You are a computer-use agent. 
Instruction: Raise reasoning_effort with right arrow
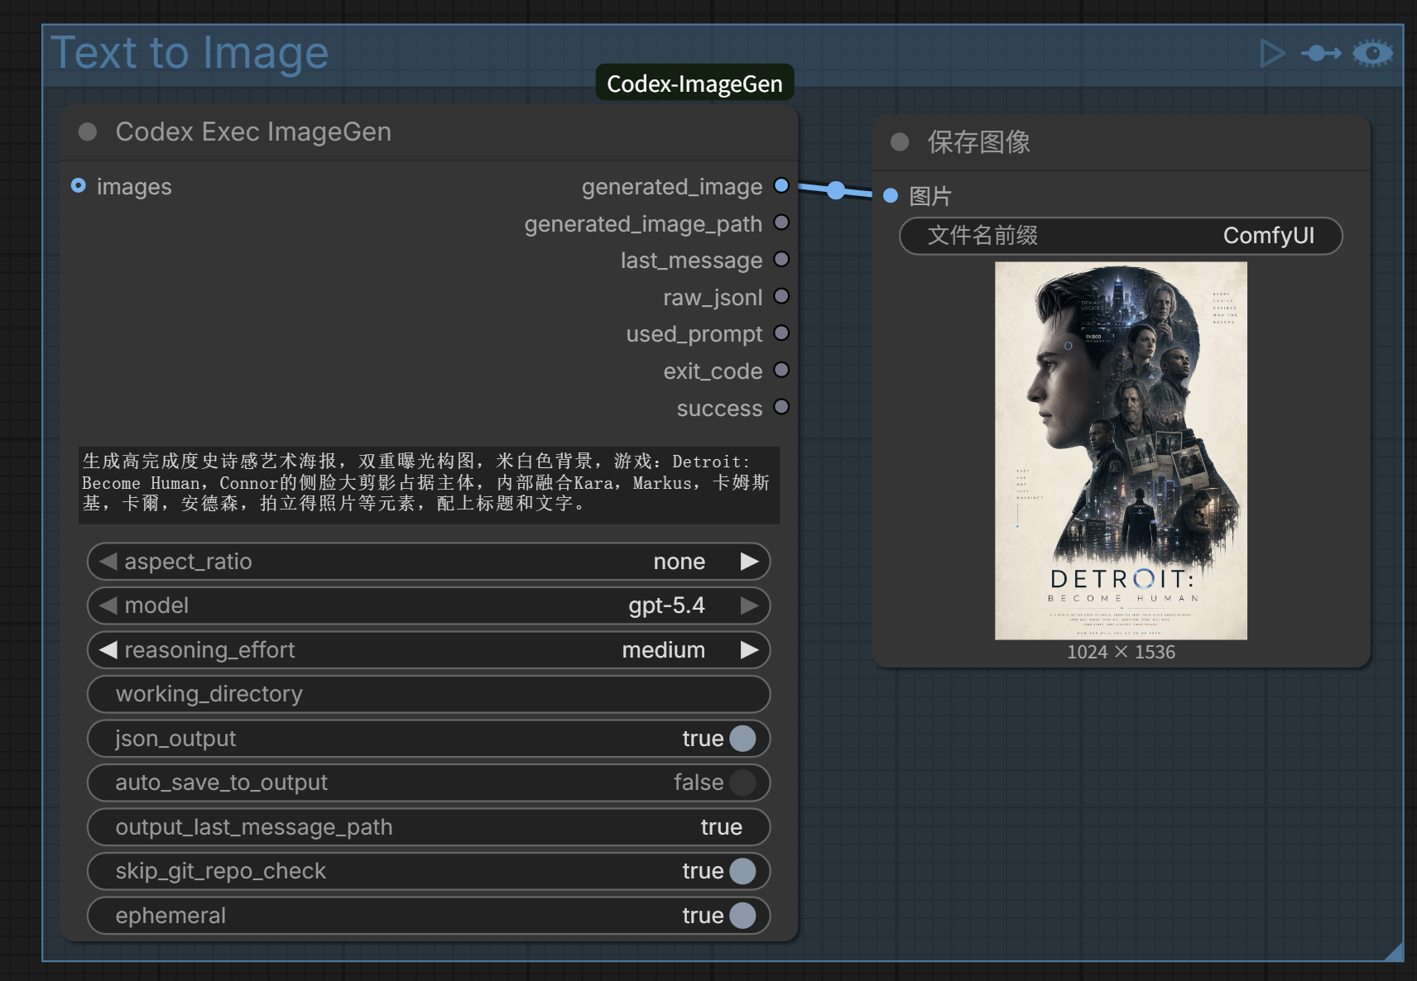pyautogui.click(x=749, y=650)
